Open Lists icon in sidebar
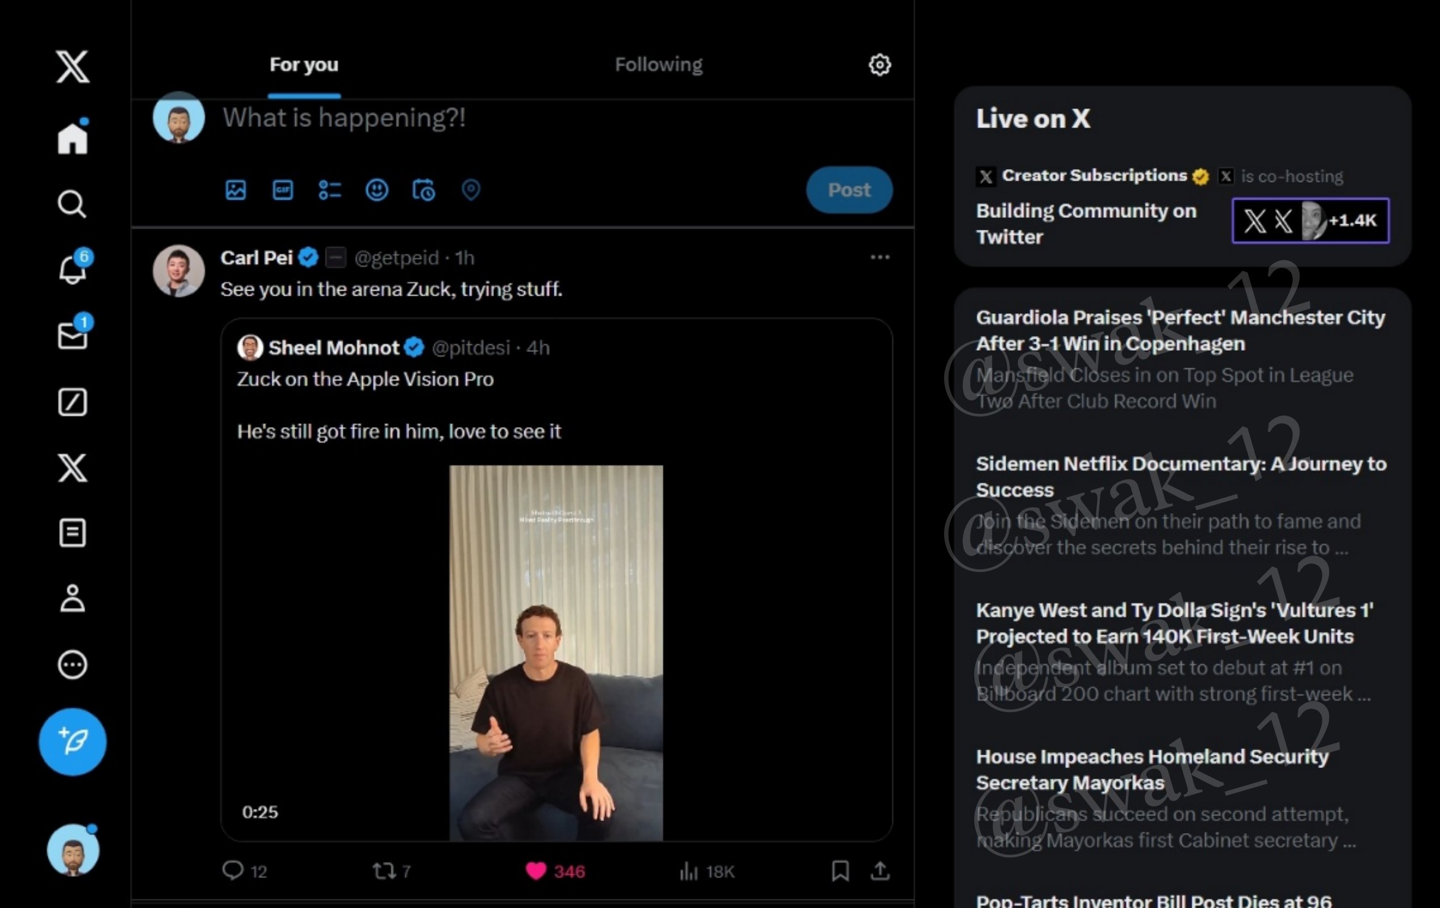The image size is (1440, 908). click(x=72, y=533)
